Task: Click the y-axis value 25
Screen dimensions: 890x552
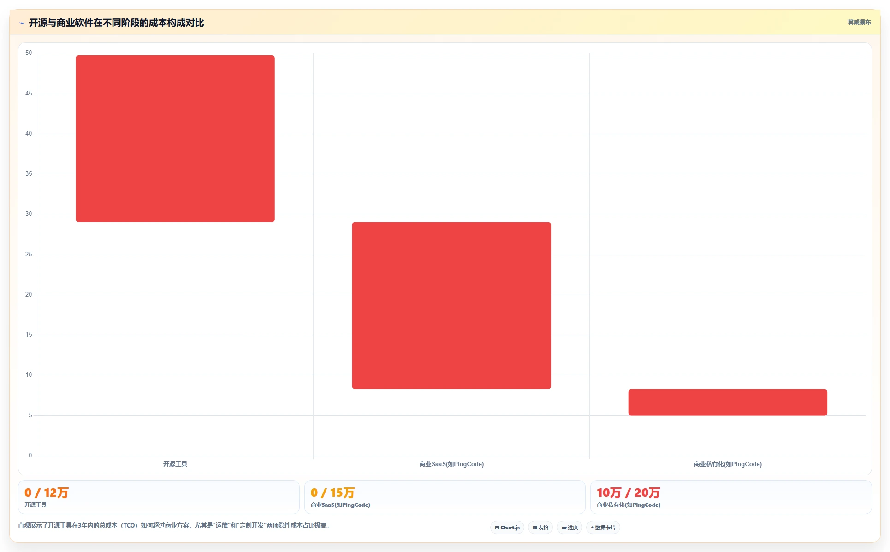Action: pyautogui.click(x=29, y=255)
